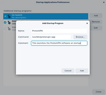Click the greyed gear icon of third entry
Viewport: 106px width, 95px height.
click(x=9, y=29)
